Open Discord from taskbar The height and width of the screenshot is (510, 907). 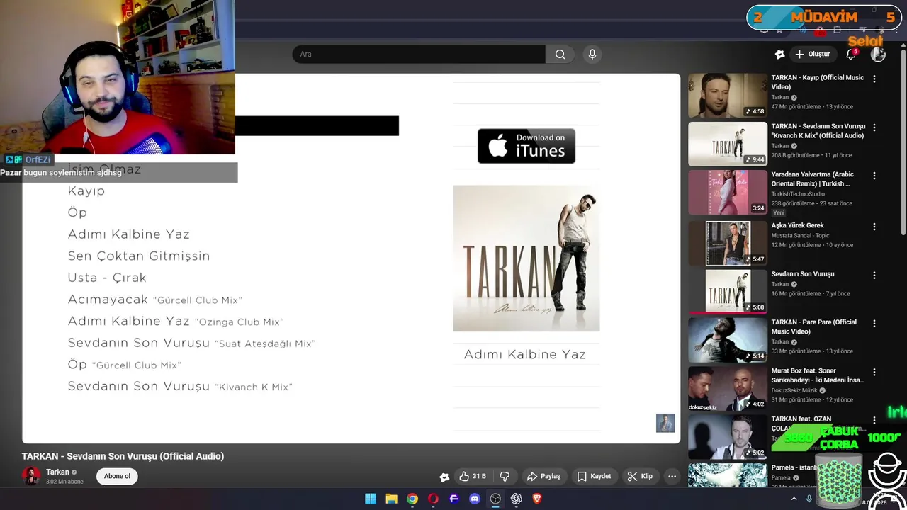475,499
